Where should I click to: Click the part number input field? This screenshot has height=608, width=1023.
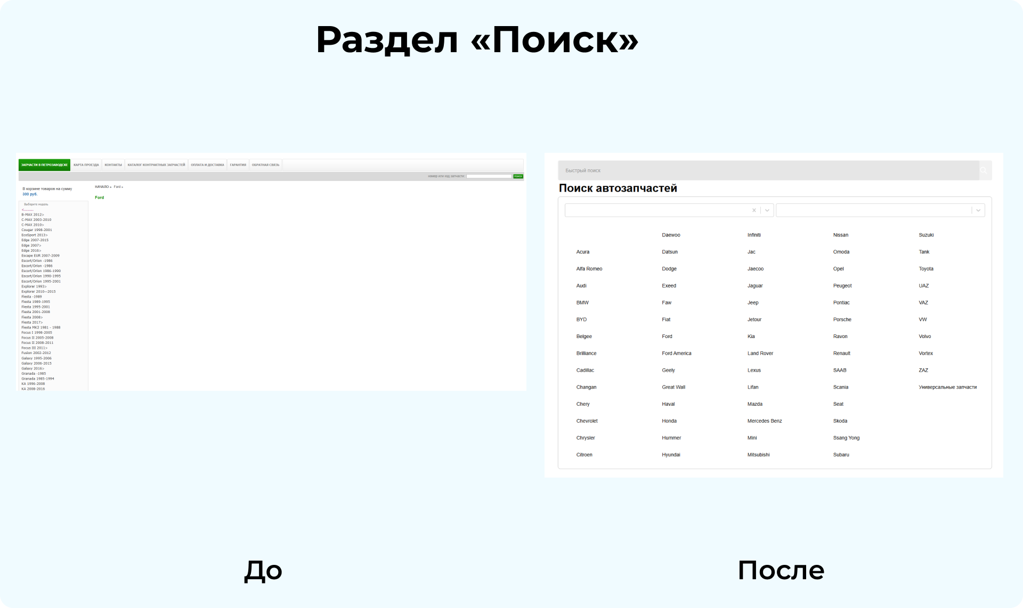(x=489, y=176)
